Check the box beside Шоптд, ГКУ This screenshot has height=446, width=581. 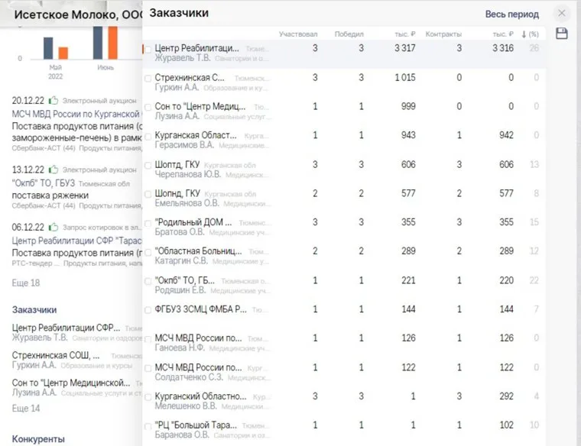(148, 164)
